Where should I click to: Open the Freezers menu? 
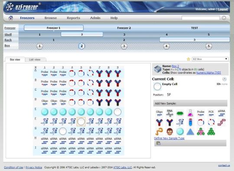coord(27,18)
